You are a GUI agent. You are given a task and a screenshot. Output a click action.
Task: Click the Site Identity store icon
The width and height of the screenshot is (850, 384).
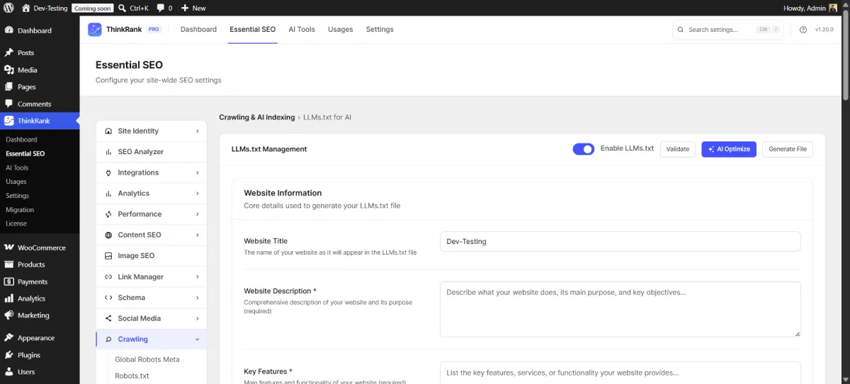click(108, 131)
